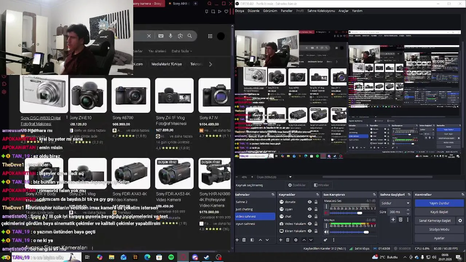Add a new source in Kaynaklar panel

(281, 240)
